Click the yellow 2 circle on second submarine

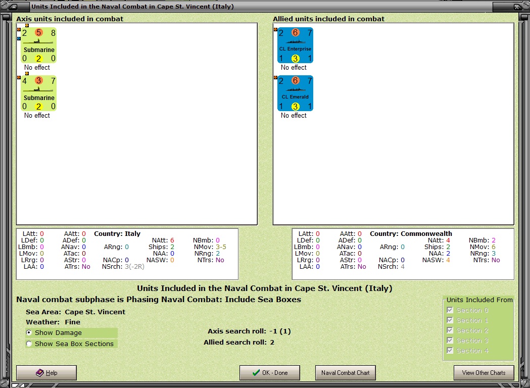38,107
